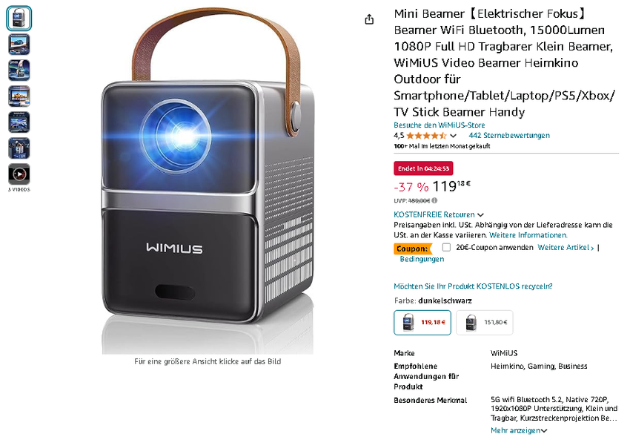
Task: Expand the rating dropdown arrow beside 4,5
Action: (453, 136)
